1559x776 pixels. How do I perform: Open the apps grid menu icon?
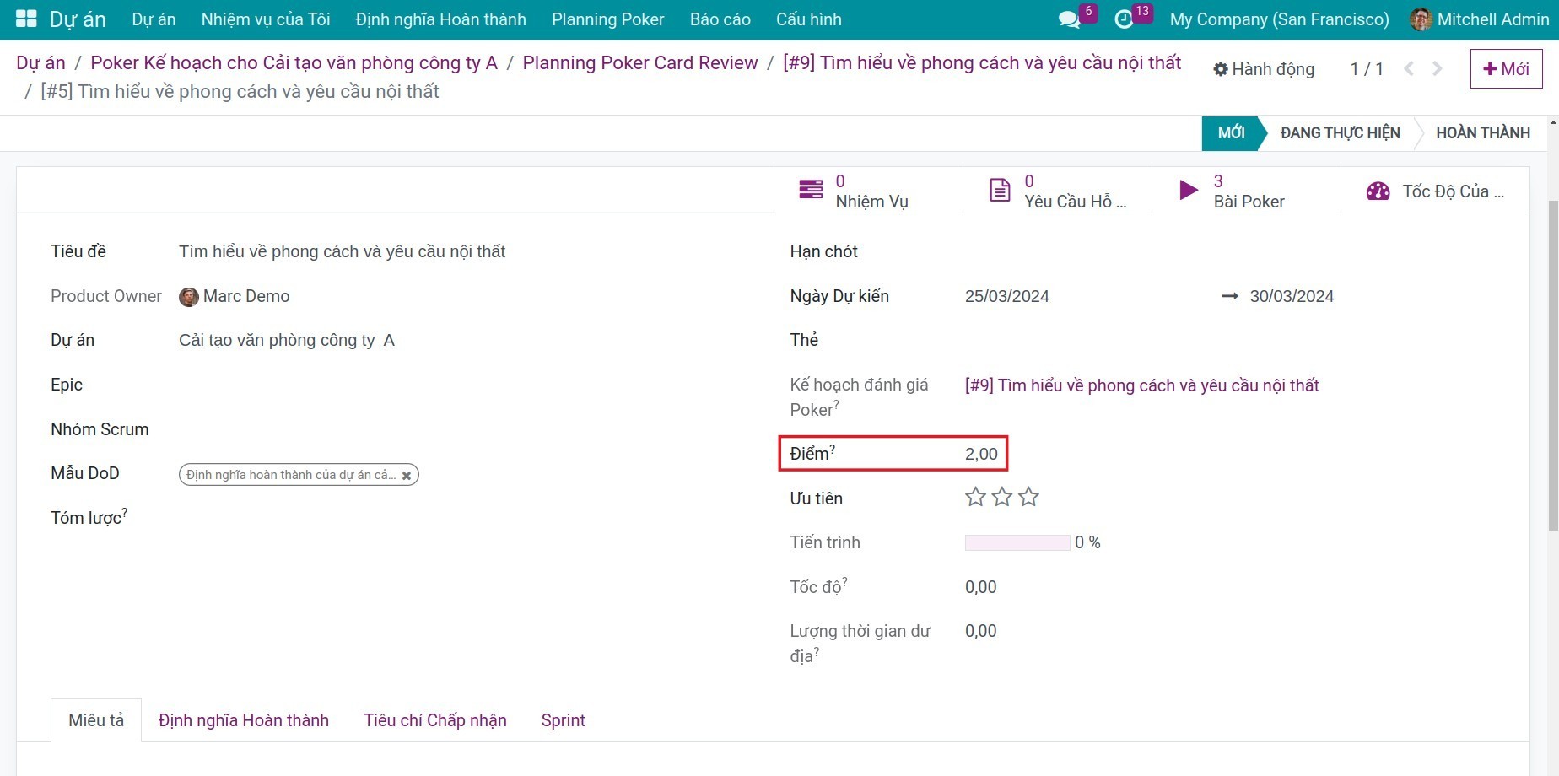pyautogui.click(x=26, y=19)
